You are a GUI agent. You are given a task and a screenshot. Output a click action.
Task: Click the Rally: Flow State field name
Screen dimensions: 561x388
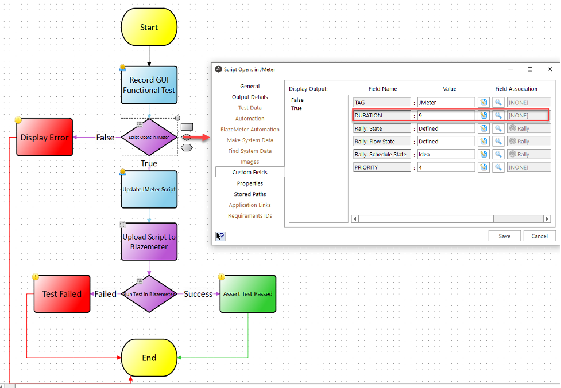click(x=382, y=142)
